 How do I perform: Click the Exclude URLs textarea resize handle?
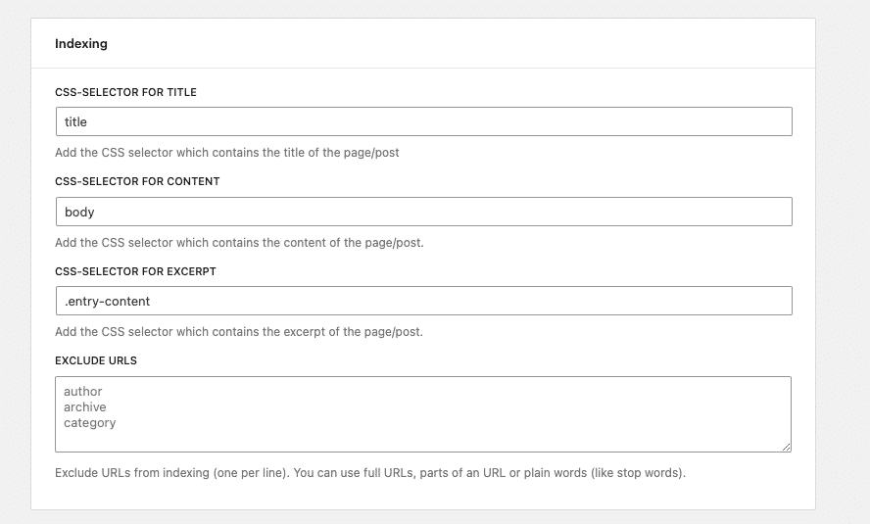tap(786, 447)
